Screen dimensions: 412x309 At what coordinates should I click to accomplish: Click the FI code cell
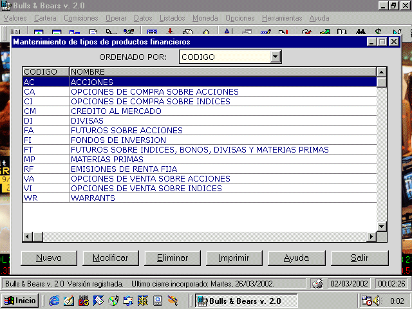(x=46, y=140)
